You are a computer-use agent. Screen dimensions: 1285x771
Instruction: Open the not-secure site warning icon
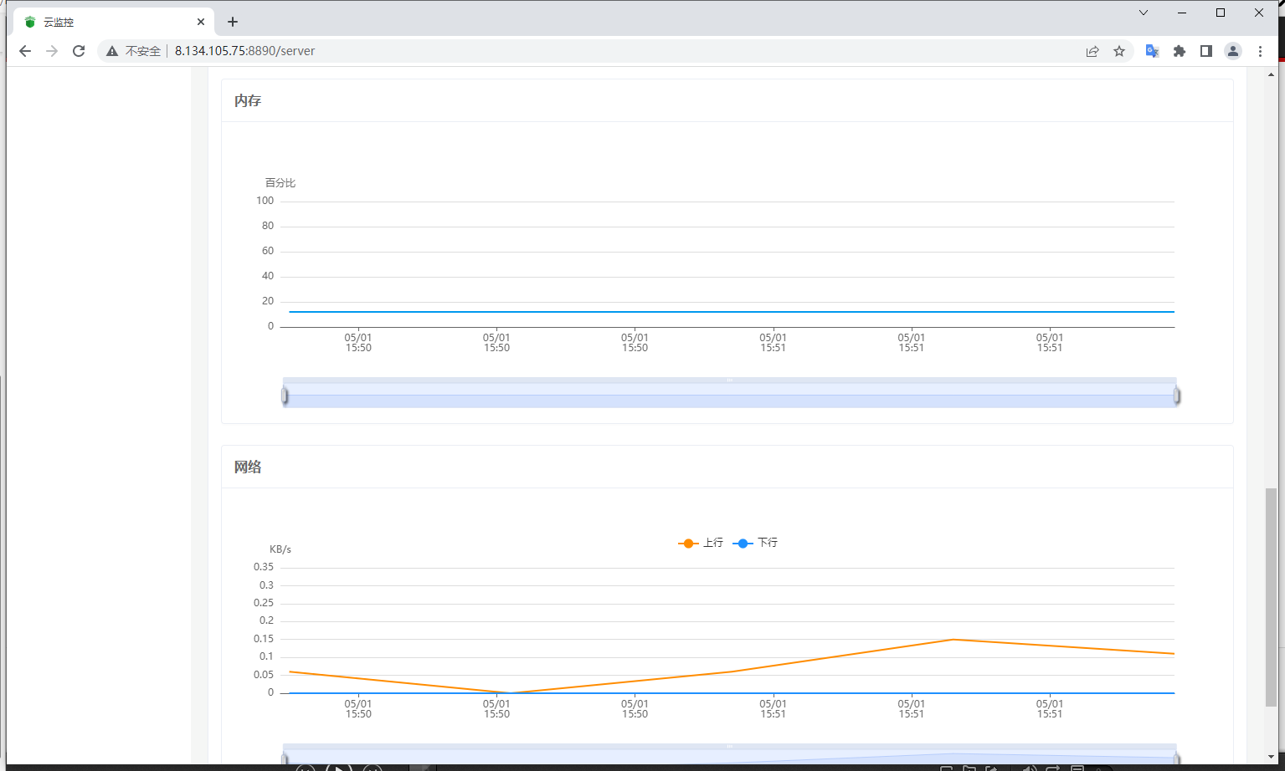111,51
